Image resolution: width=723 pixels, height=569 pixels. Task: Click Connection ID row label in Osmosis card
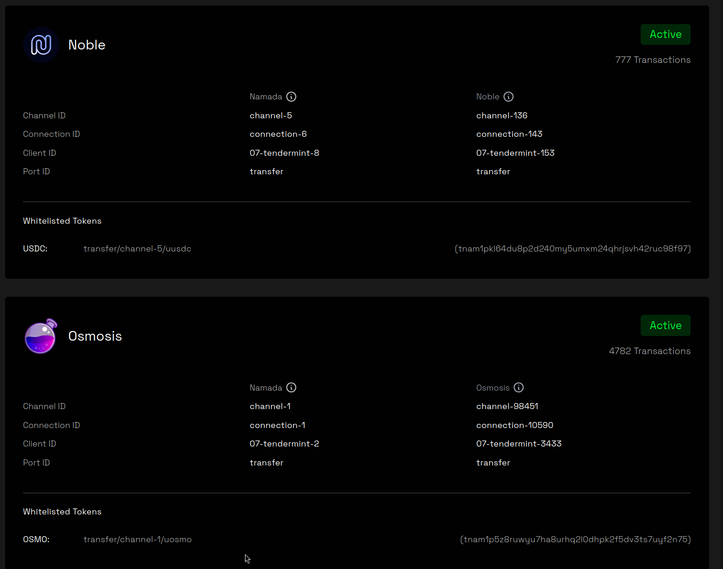coord(51,425)
